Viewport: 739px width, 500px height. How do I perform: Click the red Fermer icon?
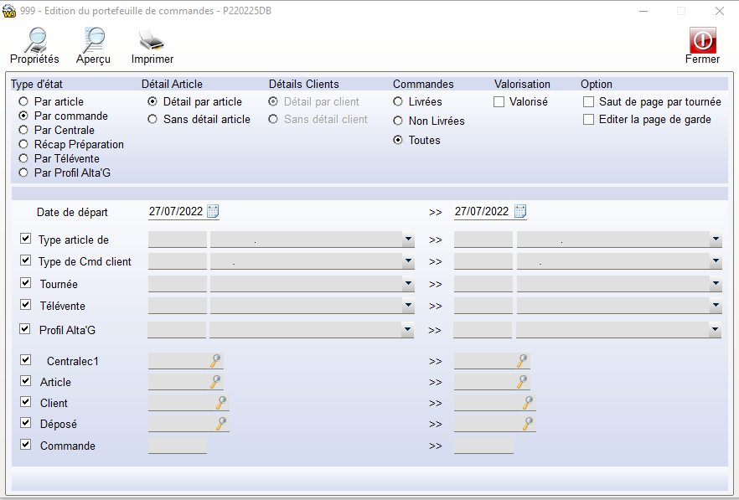coord(702,40)
